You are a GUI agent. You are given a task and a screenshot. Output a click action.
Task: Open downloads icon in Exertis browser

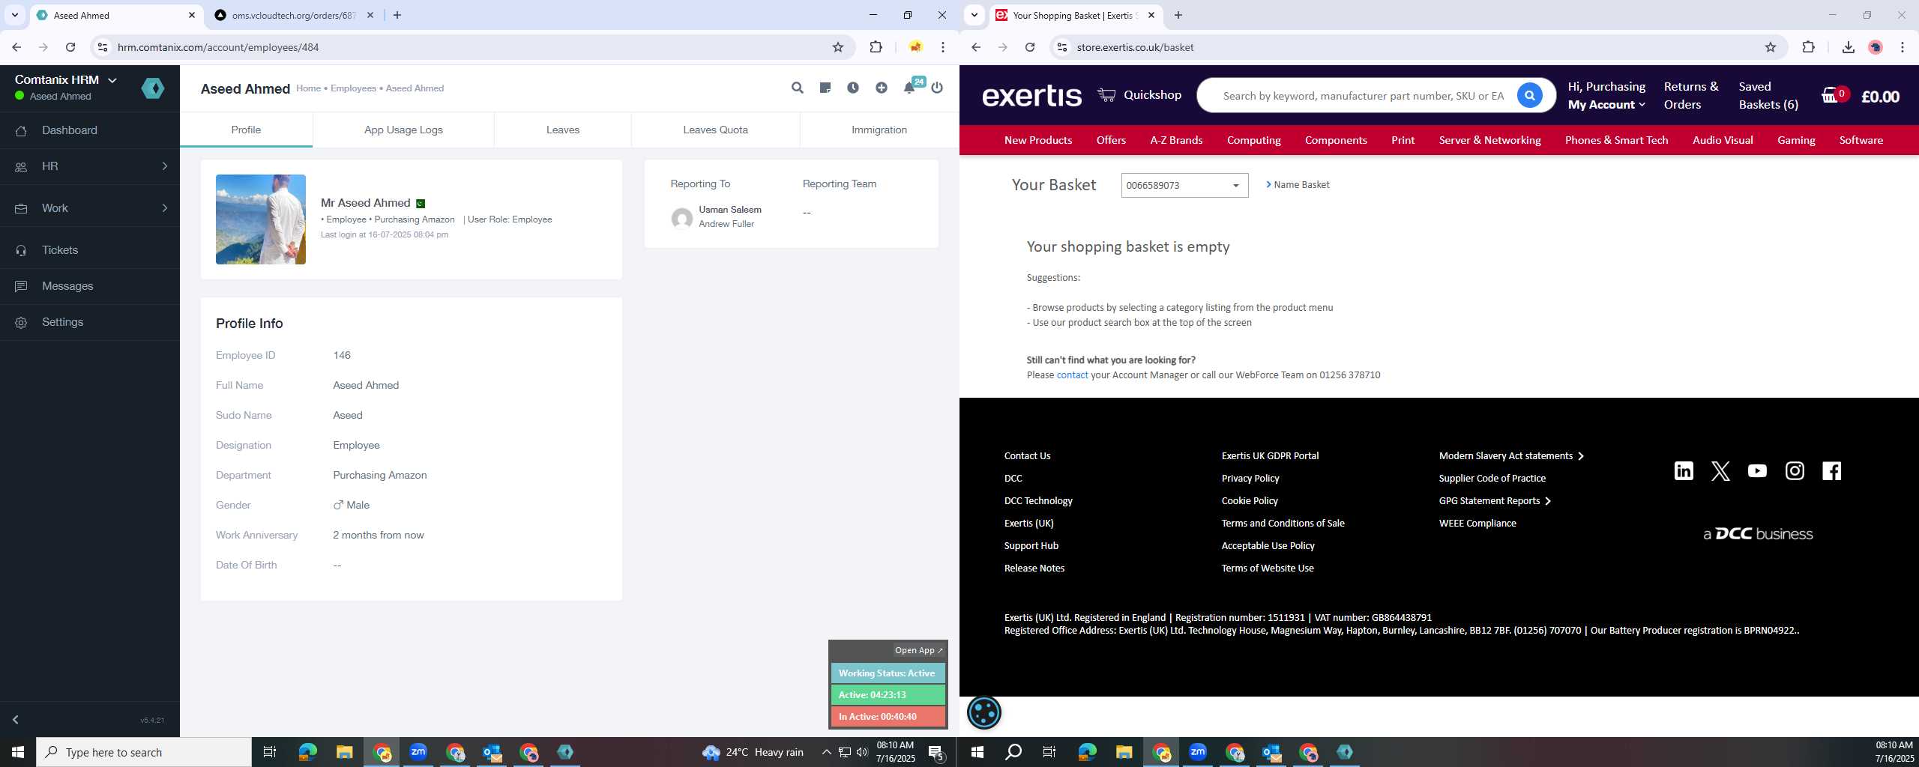click(1848, 47)
